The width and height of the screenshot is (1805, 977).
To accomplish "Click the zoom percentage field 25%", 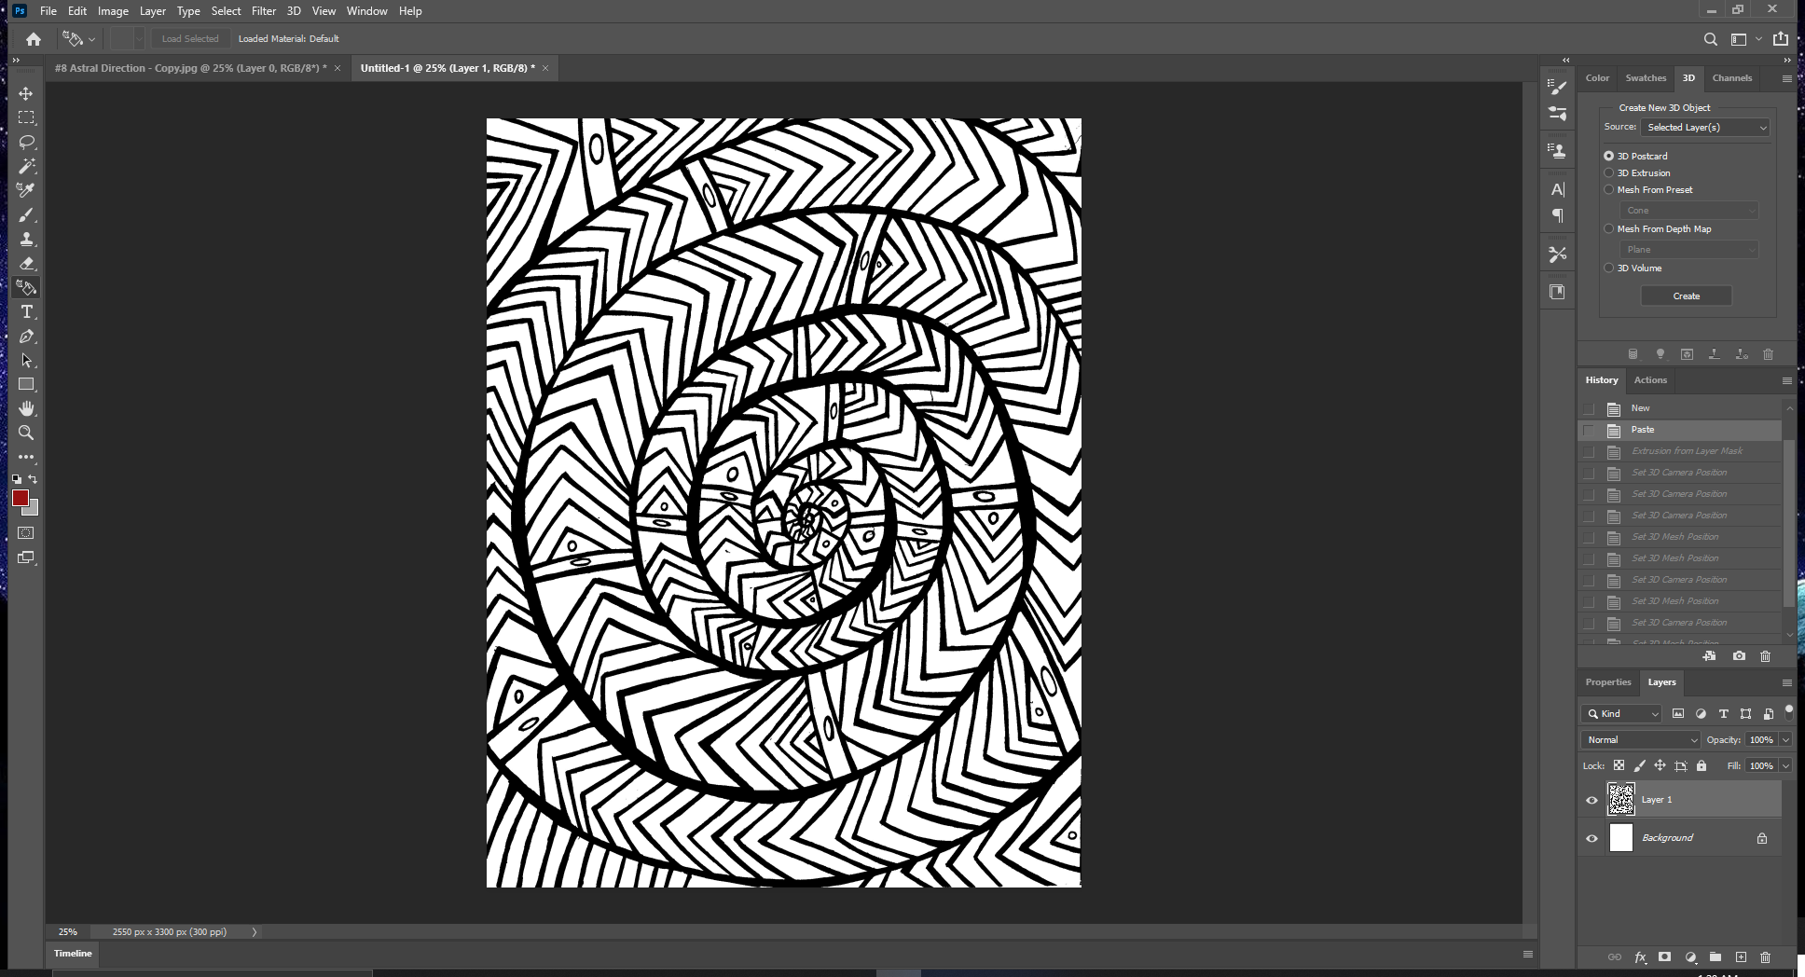I will click(68, 931).
